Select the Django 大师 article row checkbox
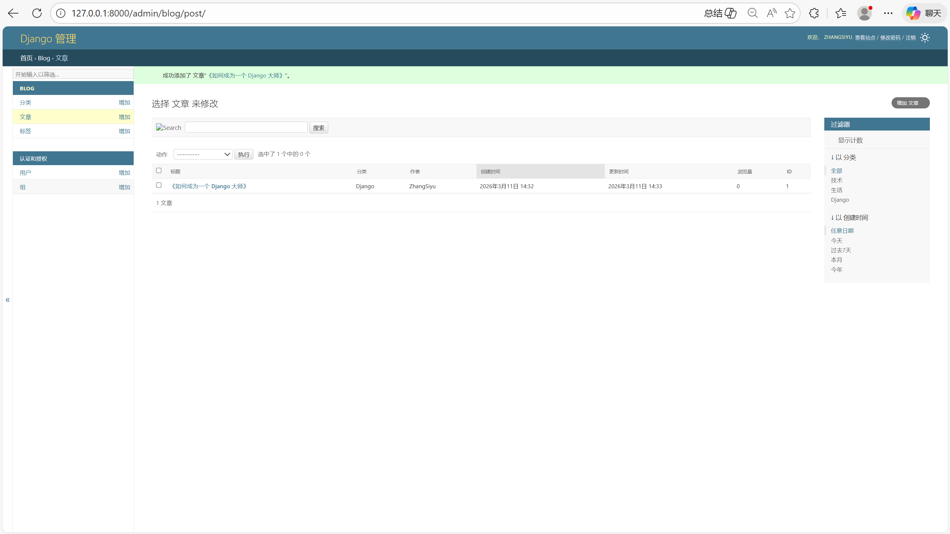The height and width of the screenshot is (534, 950). click(159, 185)
